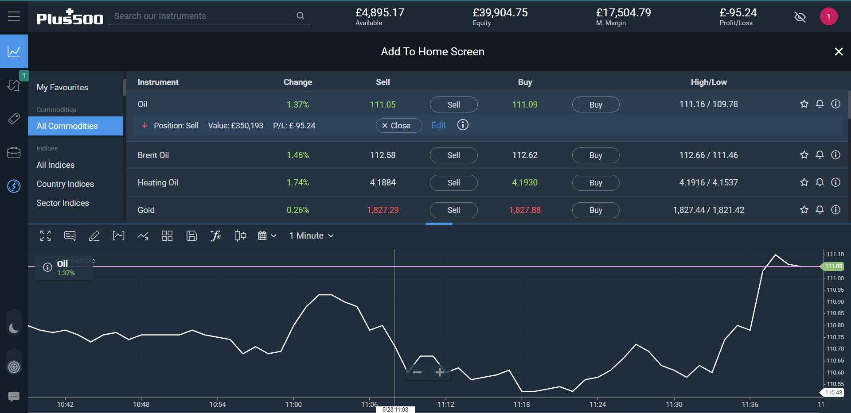Select All Commodities category

click(75, 126)
